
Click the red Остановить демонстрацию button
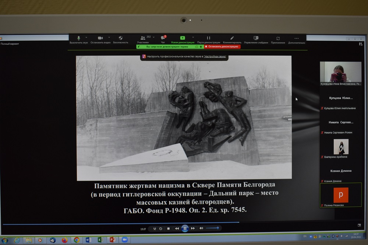222,47
